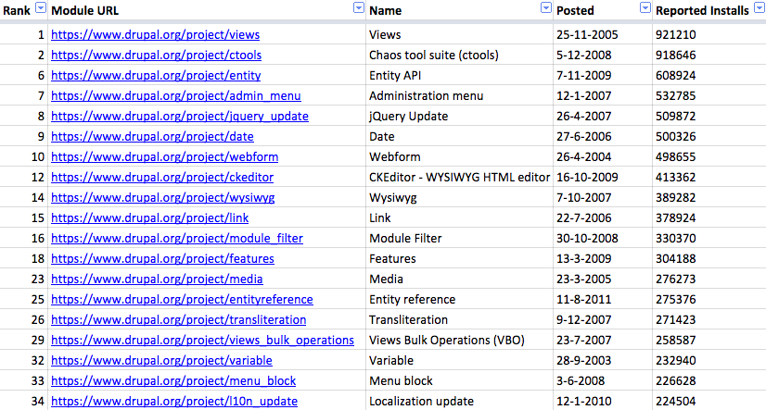Screen dimensions: 766x410
Task: Select the Reported Installs header cell
Action: (709, 10)
